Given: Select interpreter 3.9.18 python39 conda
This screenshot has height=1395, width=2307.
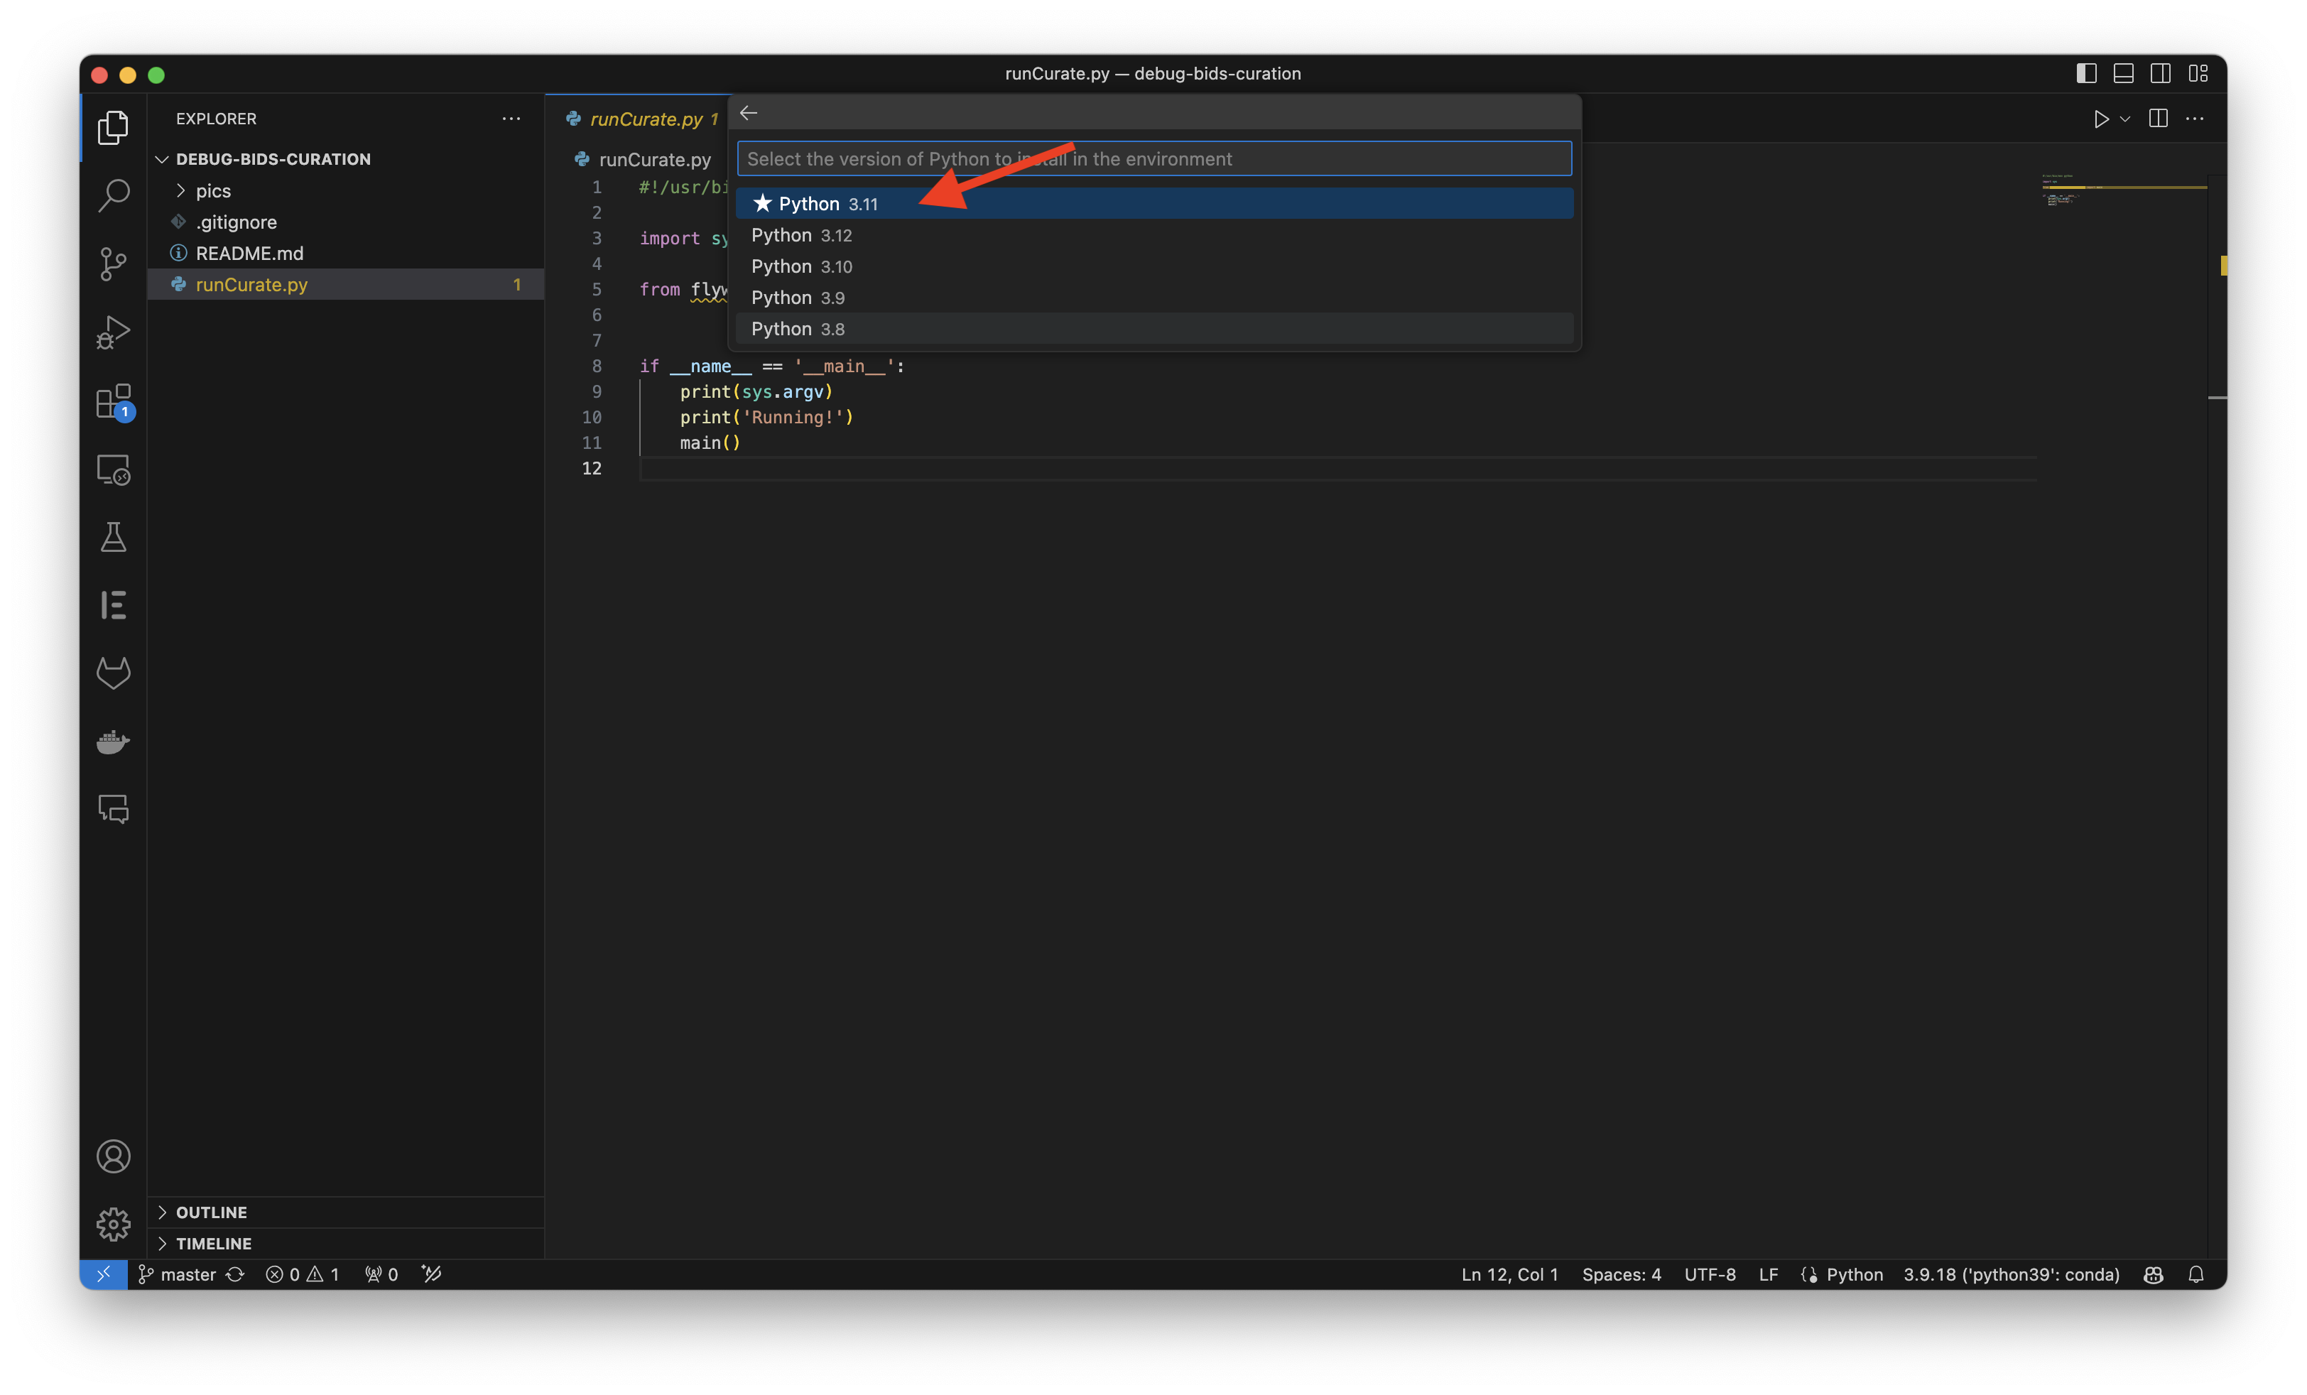Looking at the screenshot, I should 2011,1274.
